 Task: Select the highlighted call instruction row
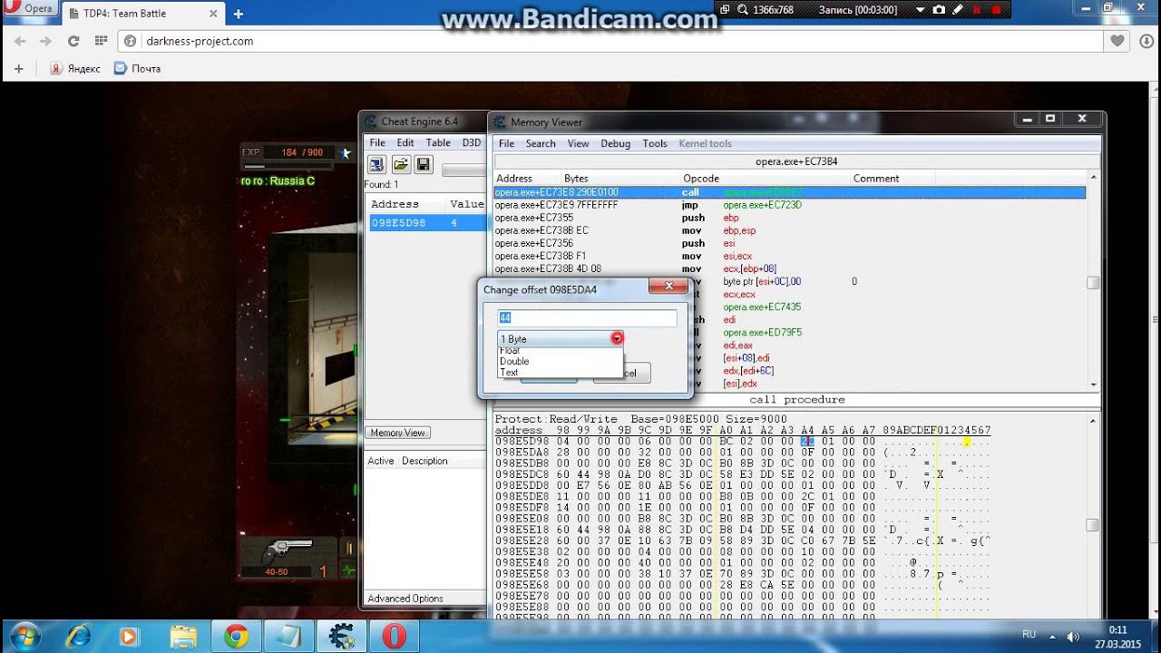[789, 192]
